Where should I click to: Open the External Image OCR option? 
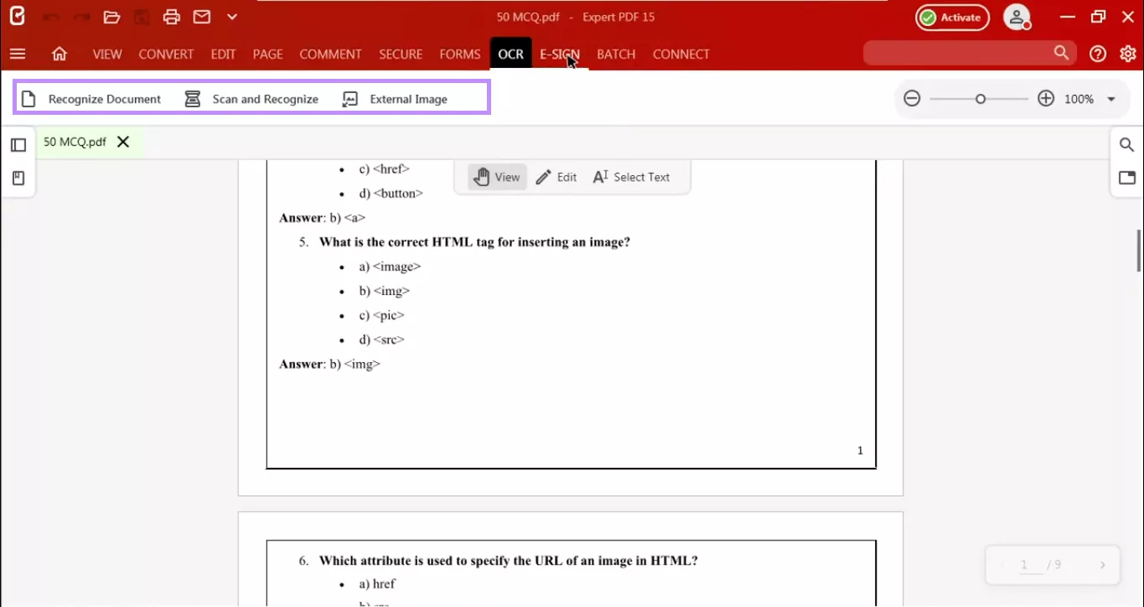click(396, 98)
